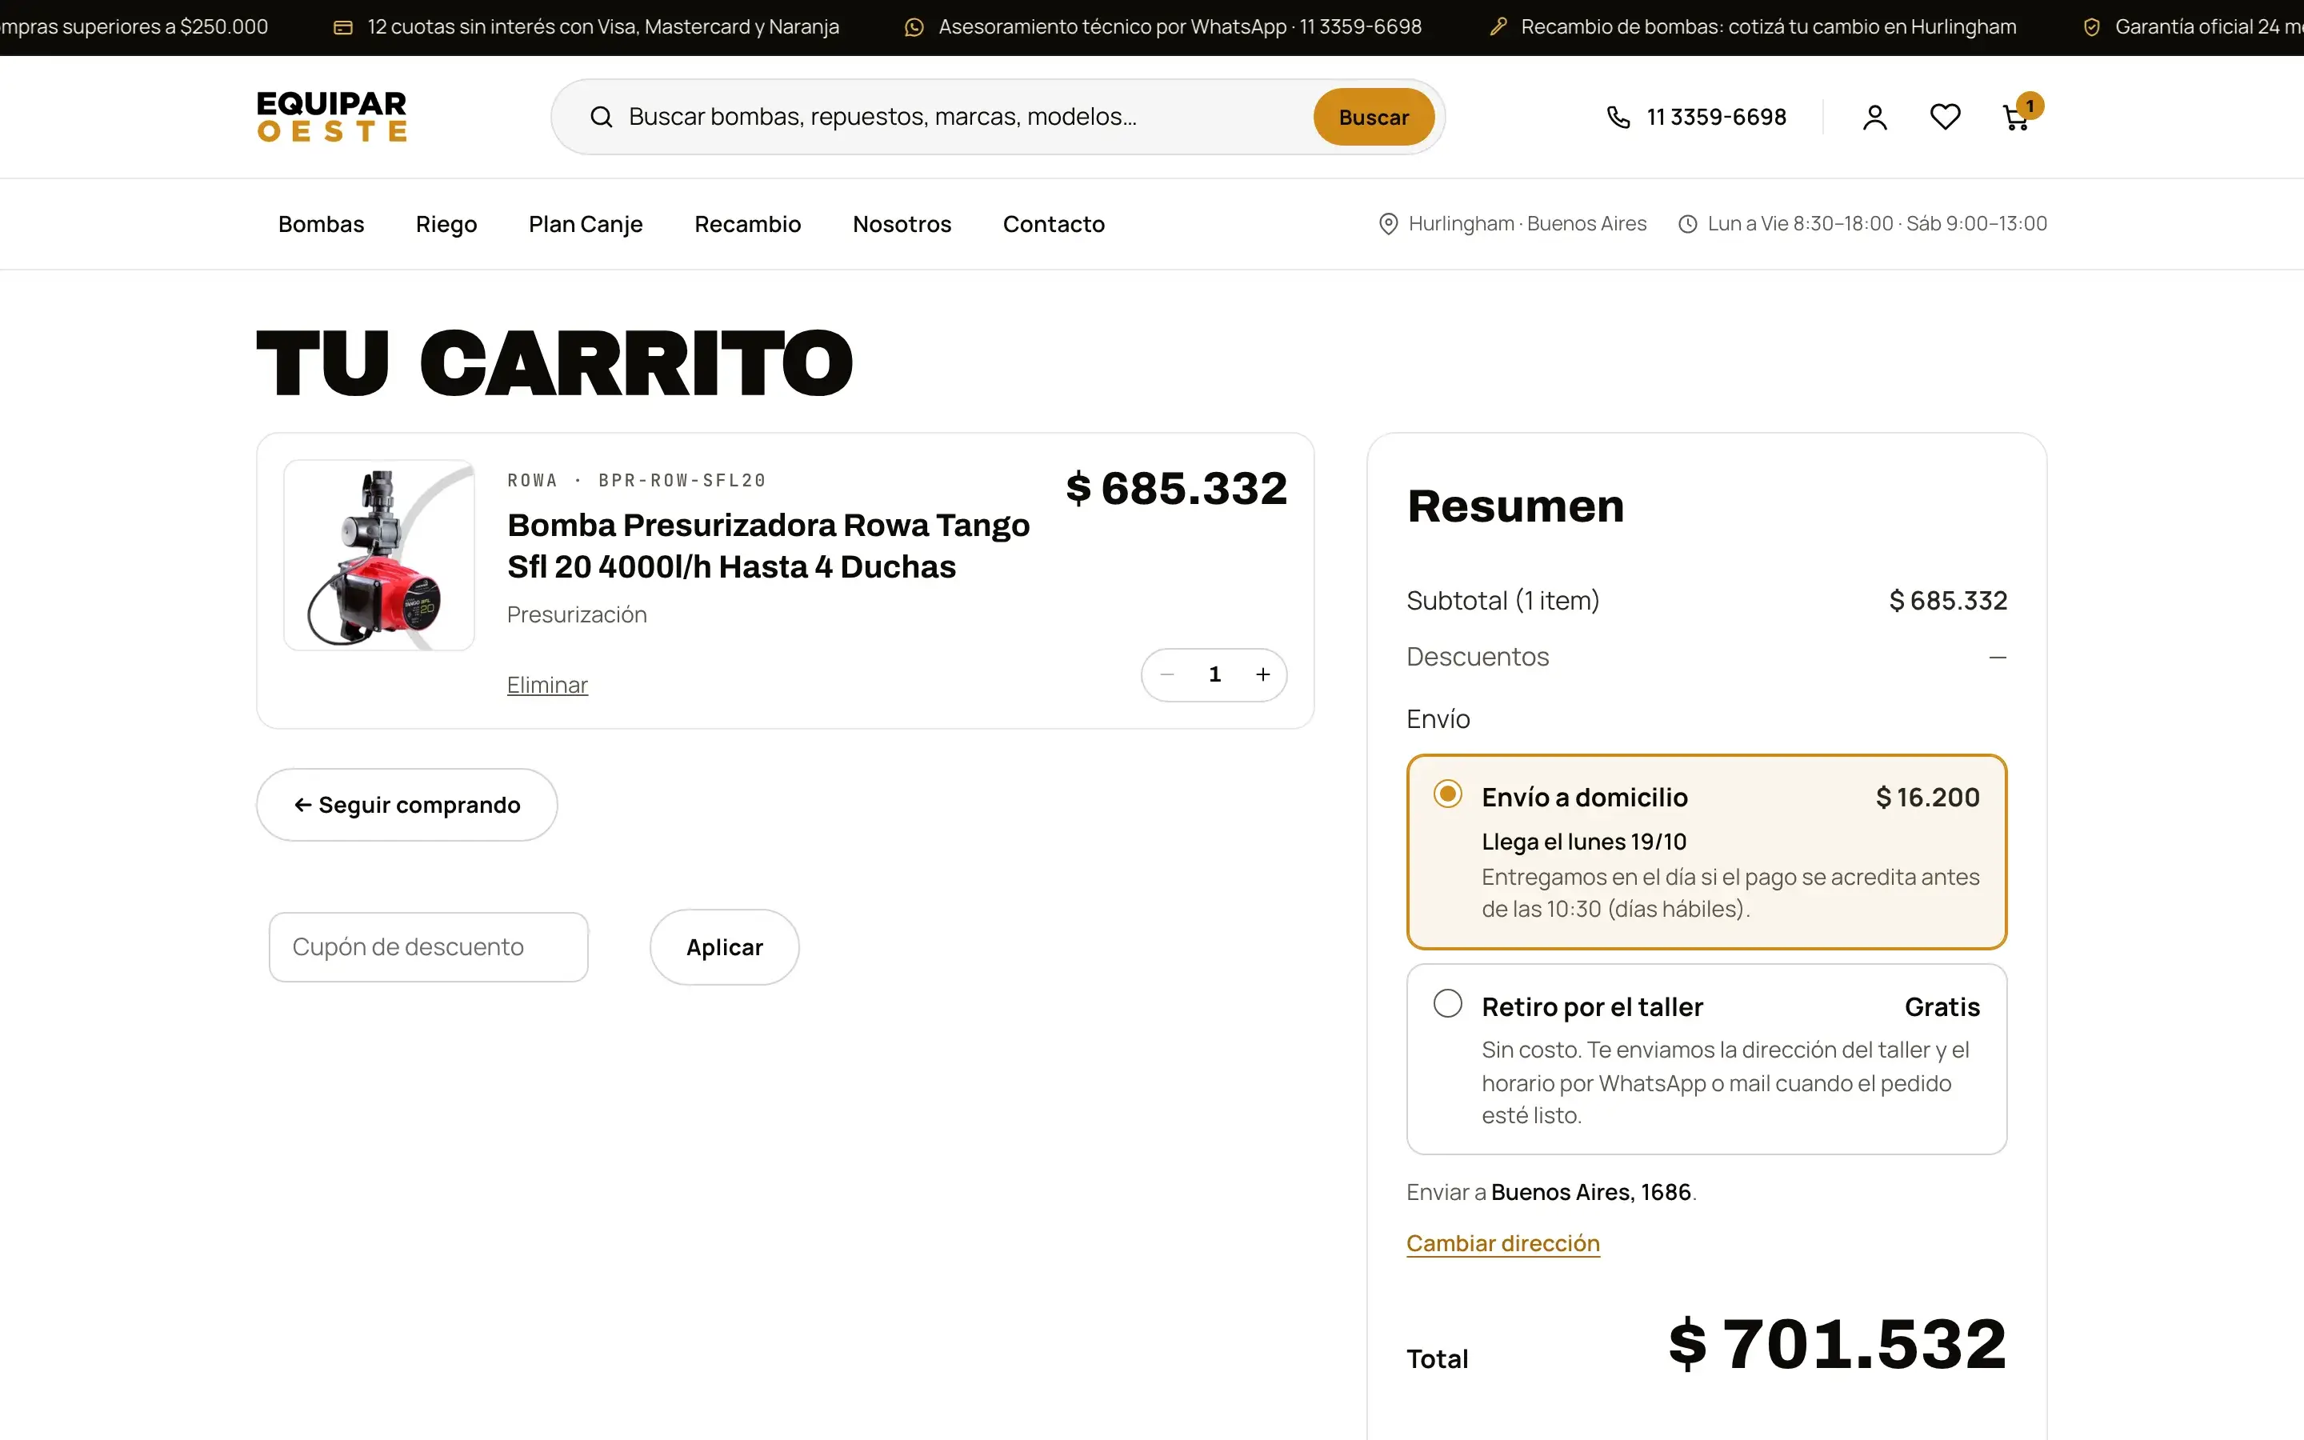Open the wishlist heart icon
2304x1440 pixels.
[1945, 117]
